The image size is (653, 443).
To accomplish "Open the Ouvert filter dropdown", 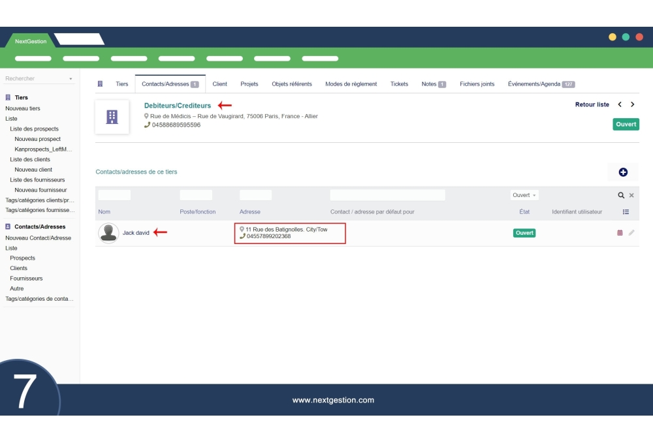I will [524, 194].
